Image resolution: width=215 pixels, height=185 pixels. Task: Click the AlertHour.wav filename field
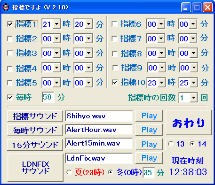pos(99,130)
